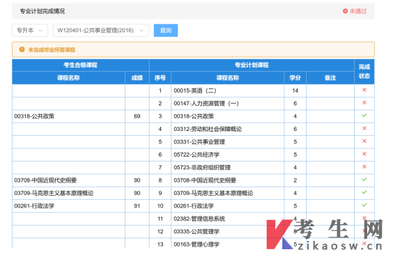Click the red X for 05722-公共经济学
393x259 pixels.
point(364,154)
